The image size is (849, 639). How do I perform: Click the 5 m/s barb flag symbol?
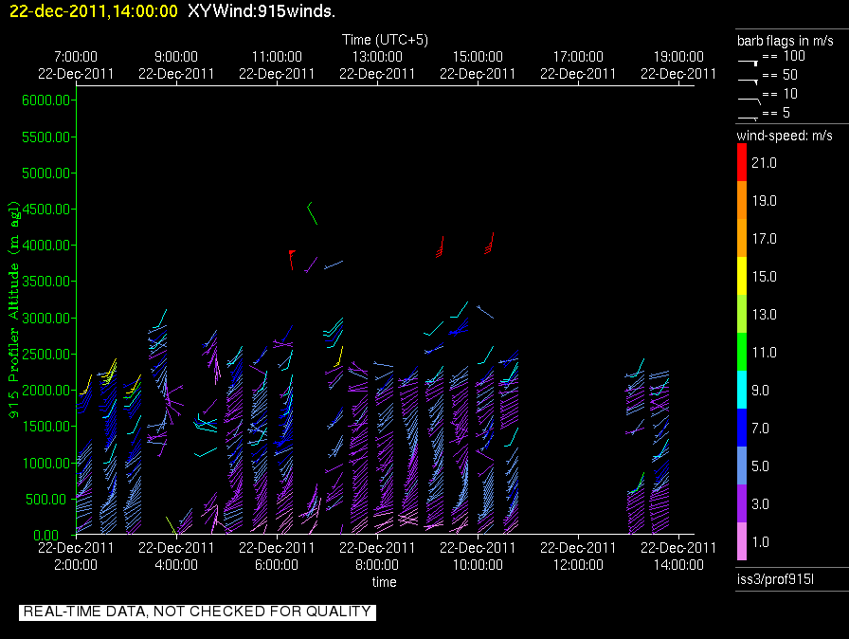[748, 119]
